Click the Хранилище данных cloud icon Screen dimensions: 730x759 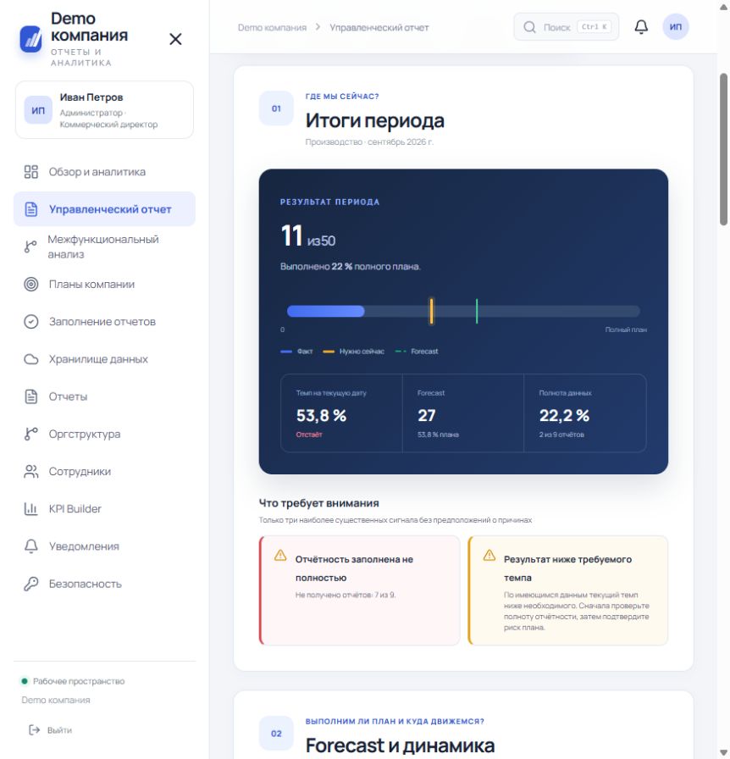(x=31, y=359)
